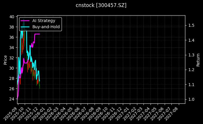203x124 pixels.
Task: Click the flat magenta AI Strategy line end
Action: [x=39, y=34]
